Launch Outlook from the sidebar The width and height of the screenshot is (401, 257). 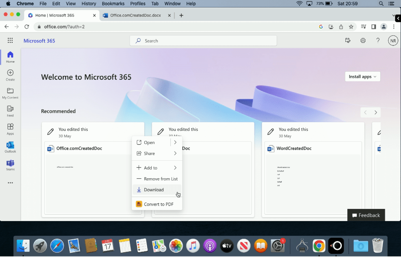click(x=10, y=147)
